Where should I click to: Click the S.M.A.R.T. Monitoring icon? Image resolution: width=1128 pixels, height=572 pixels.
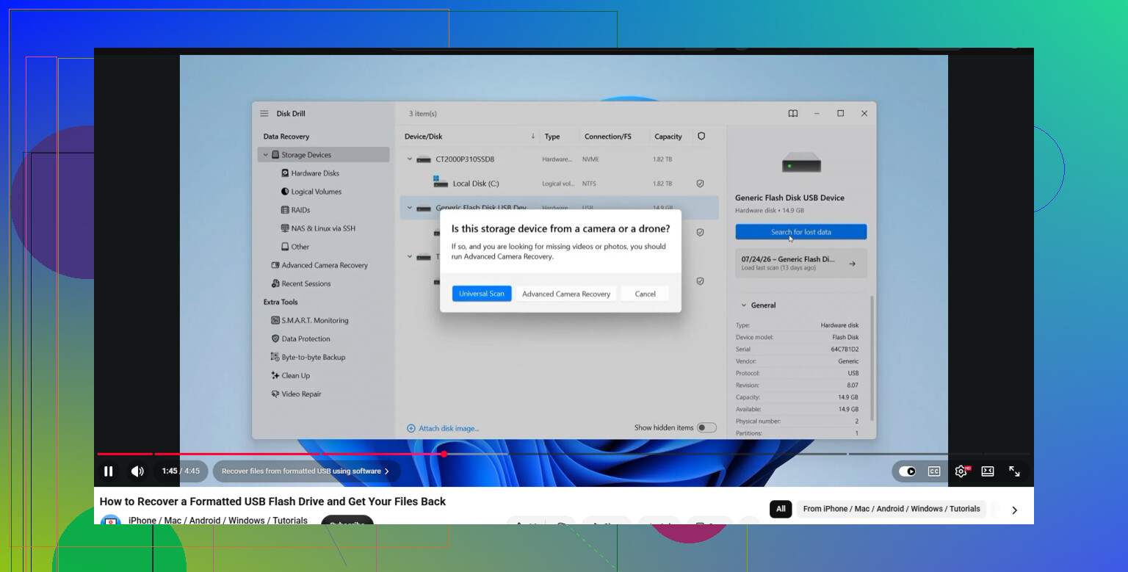coord(275,320)
